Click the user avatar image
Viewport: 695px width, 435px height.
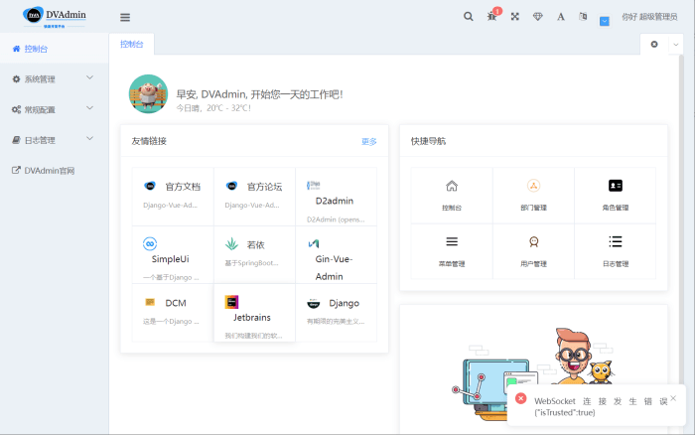(149, 93)
